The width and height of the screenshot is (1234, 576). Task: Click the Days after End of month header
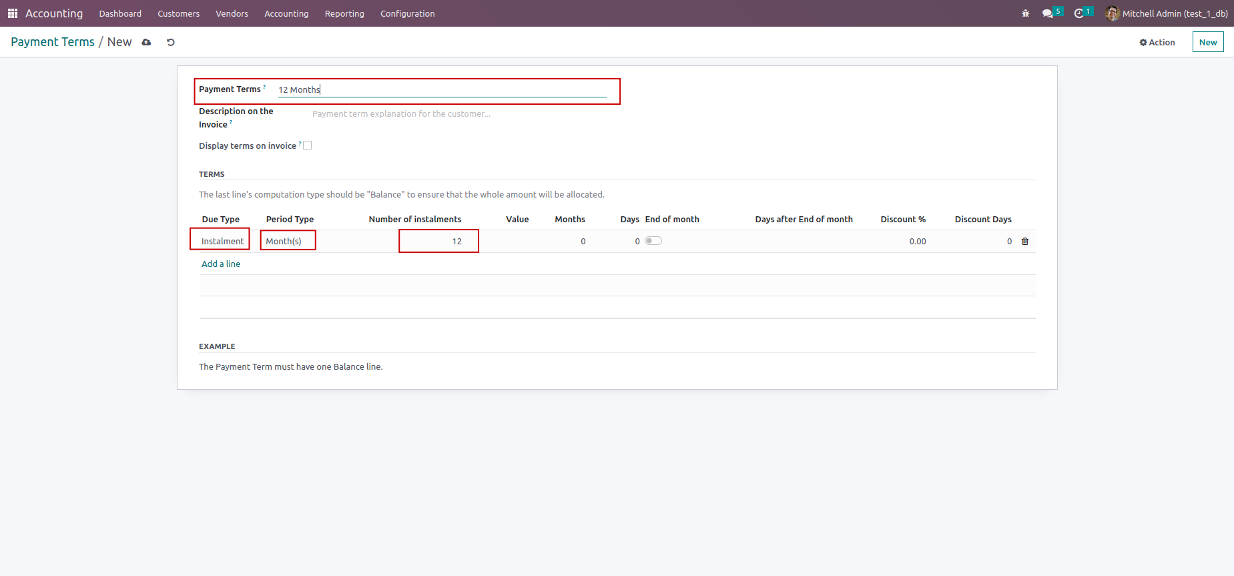pos(804,220)
